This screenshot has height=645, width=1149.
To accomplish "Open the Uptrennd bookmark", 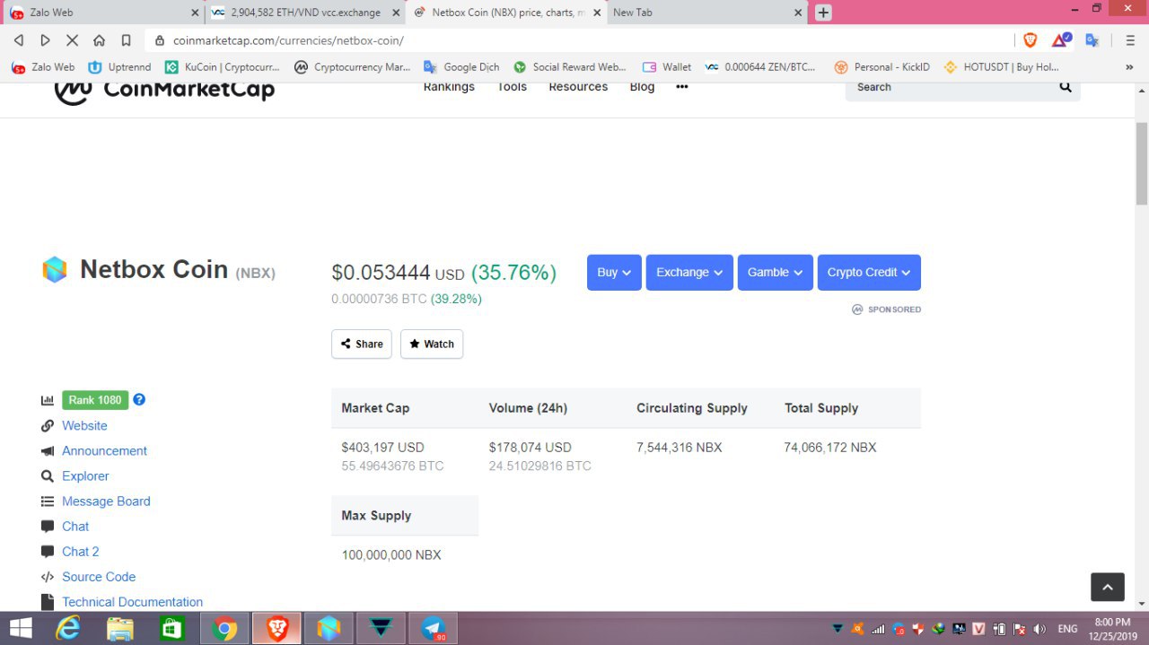I will (x=119, y=66).
